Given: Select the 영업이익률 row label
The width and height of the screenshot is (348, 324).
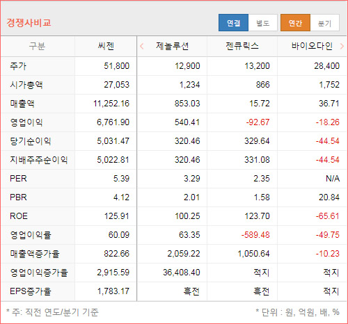Looking at the screenshot, I should [x=31, y=235].
